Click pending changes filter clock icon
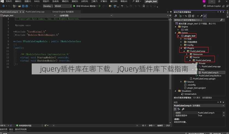This screenshot has width=229, height=134. pos(181,16)
